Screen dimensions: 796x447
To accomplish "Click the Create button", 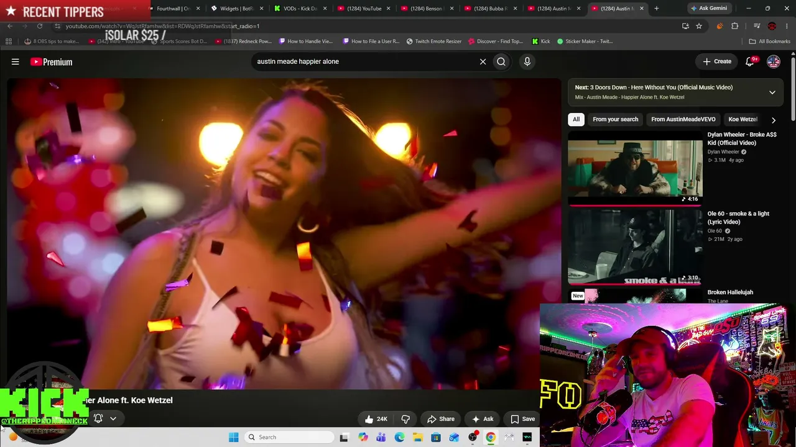I will click(x=717, y=61).
